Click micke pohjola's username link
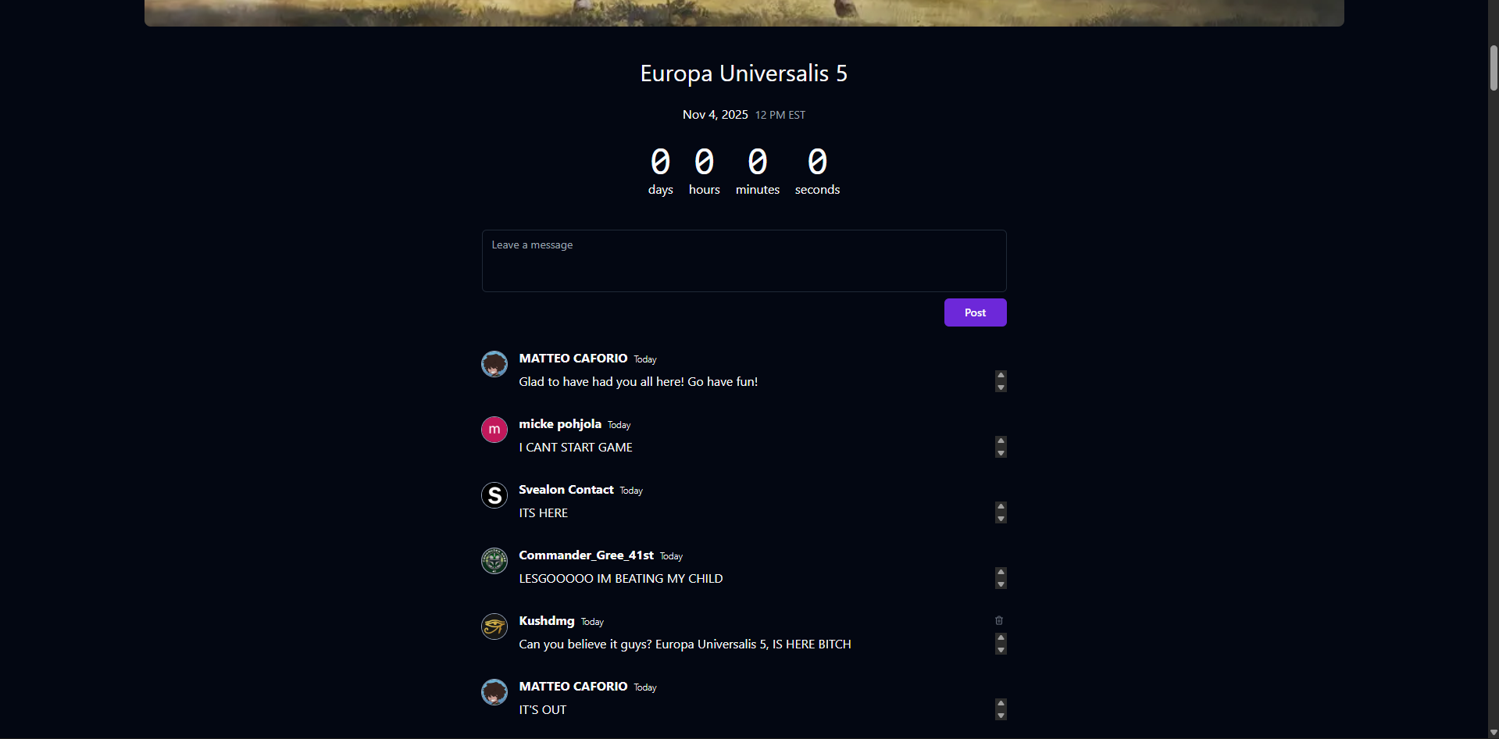The image size is (1499, 739). 559,424
